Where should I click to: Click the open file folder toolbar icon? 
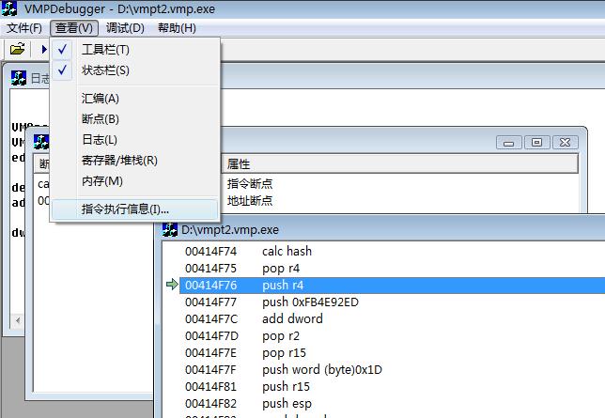coord(17,49)
